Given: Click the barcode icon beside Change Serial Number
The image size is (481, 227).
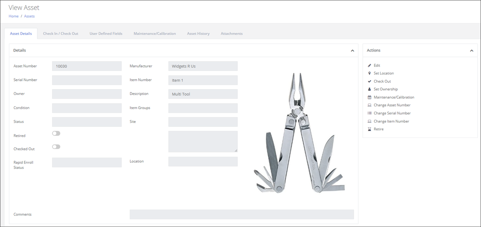Looking at the screenshot, I should tap(369, 113).
